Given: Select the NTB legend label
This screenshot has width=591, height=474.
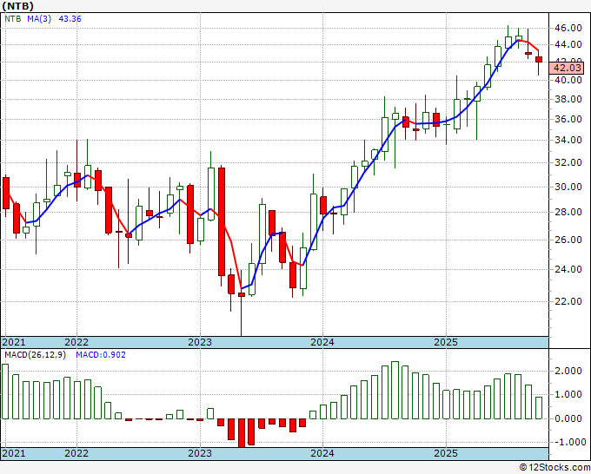Looking at the screenshot, I should [x=12, y=18].
